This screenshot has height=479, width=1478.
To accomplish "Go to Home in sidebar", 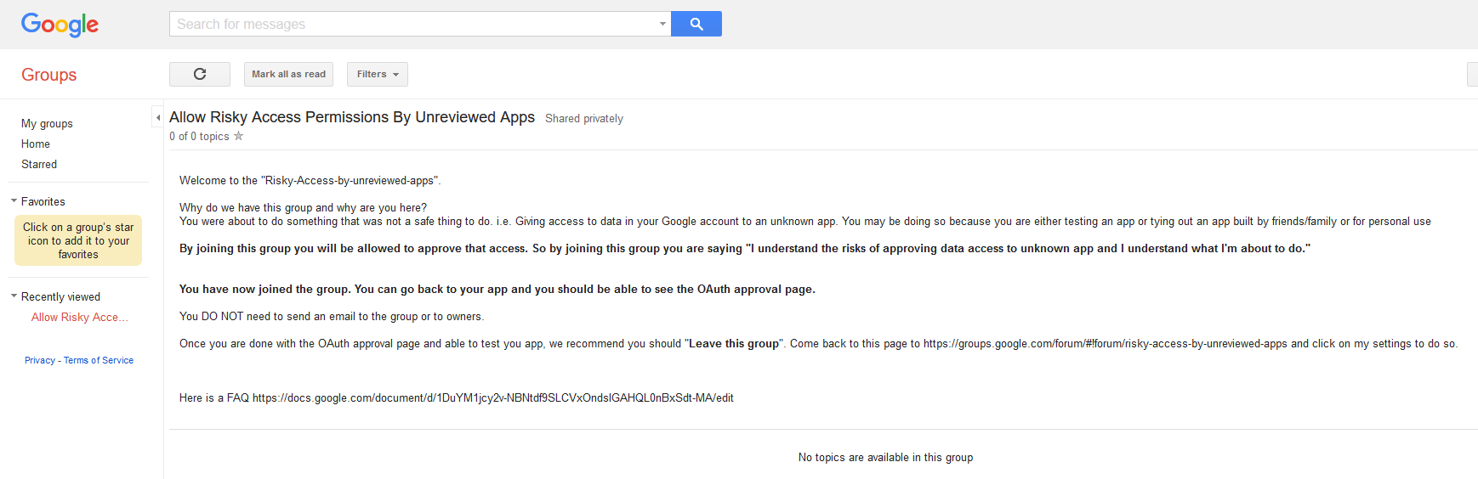I will click(x=36, y=144).
